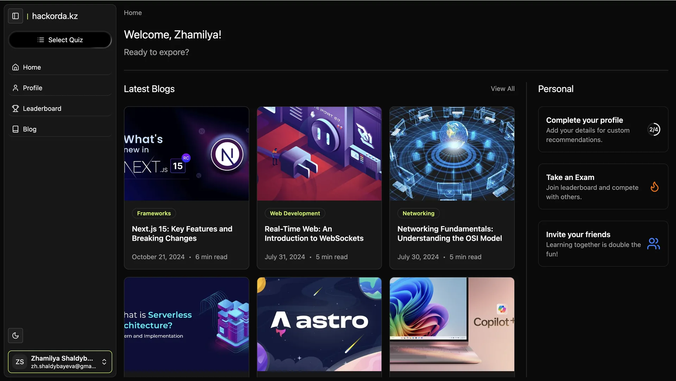Viewport: 676px width, 381px height.
Task: Click the Welcome, Zhamilya! heading
Action: (173, 35)
